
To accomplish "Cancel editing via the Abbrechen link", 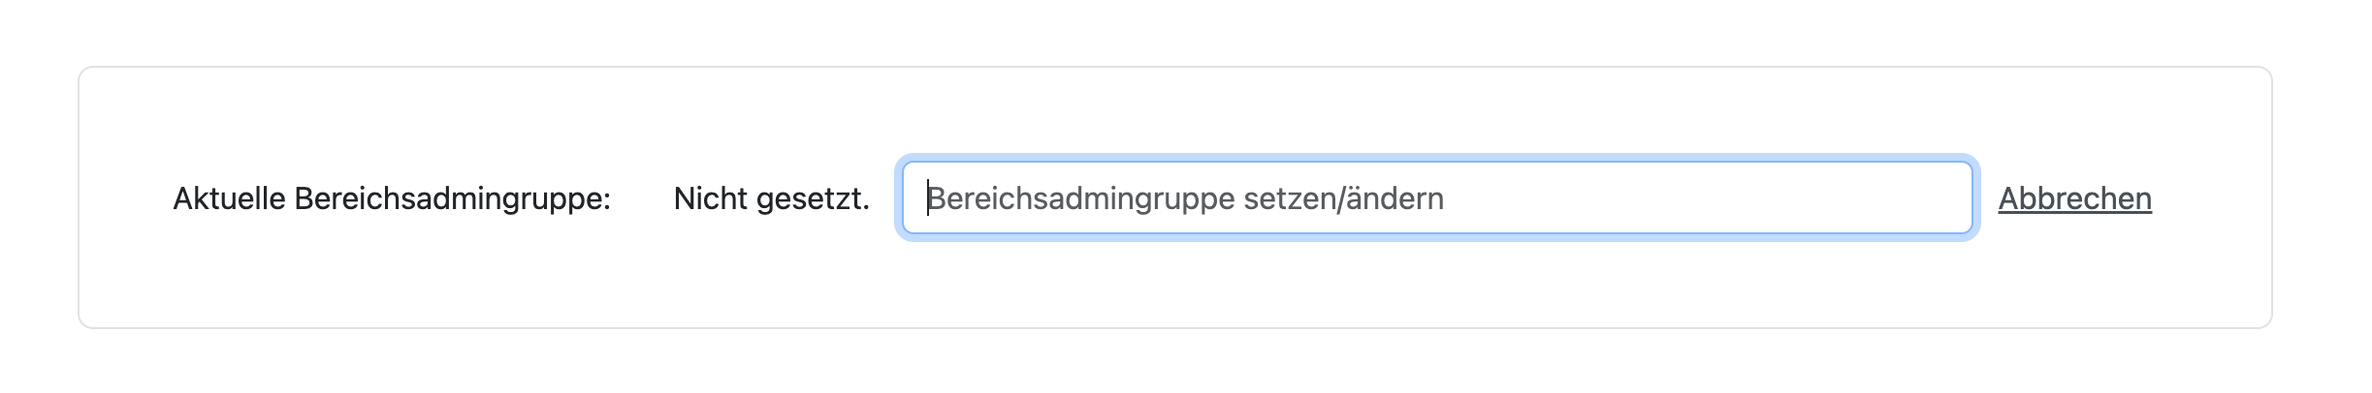I will click(2074, 198).
